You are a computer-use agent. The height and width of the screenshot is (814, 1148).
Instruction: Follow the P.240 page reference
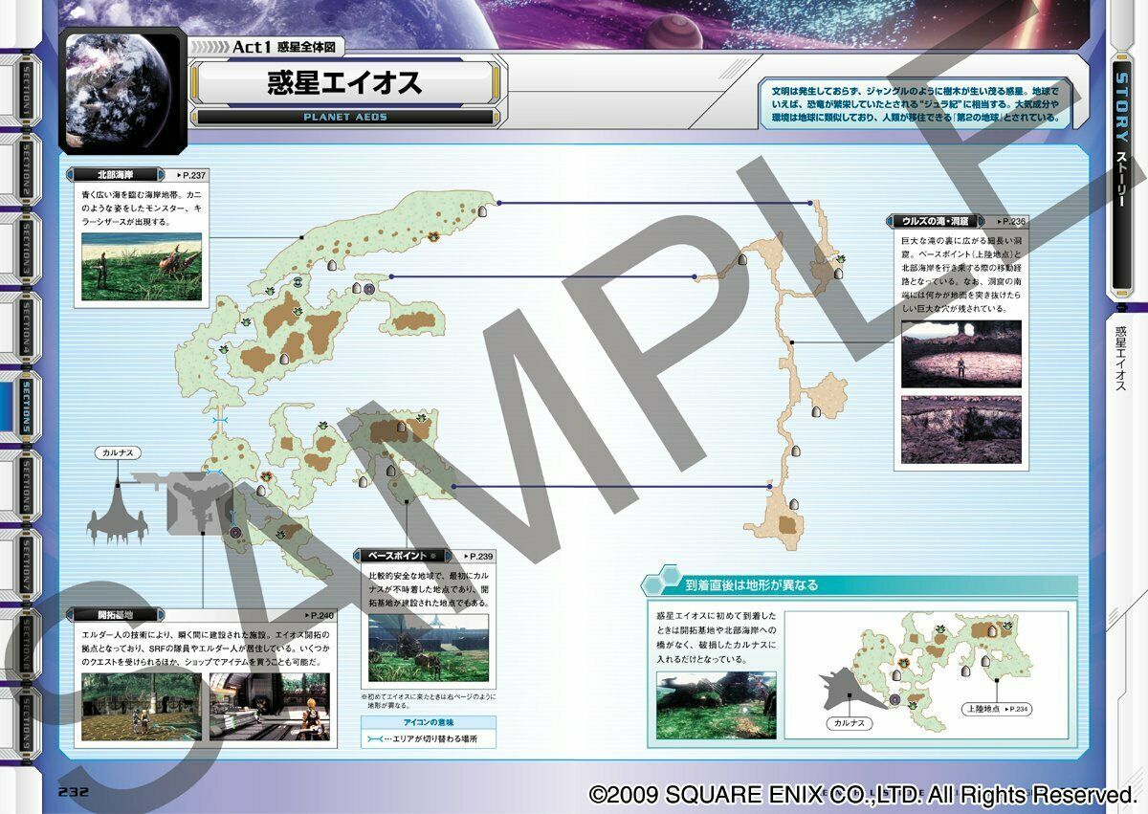[321, 614]
